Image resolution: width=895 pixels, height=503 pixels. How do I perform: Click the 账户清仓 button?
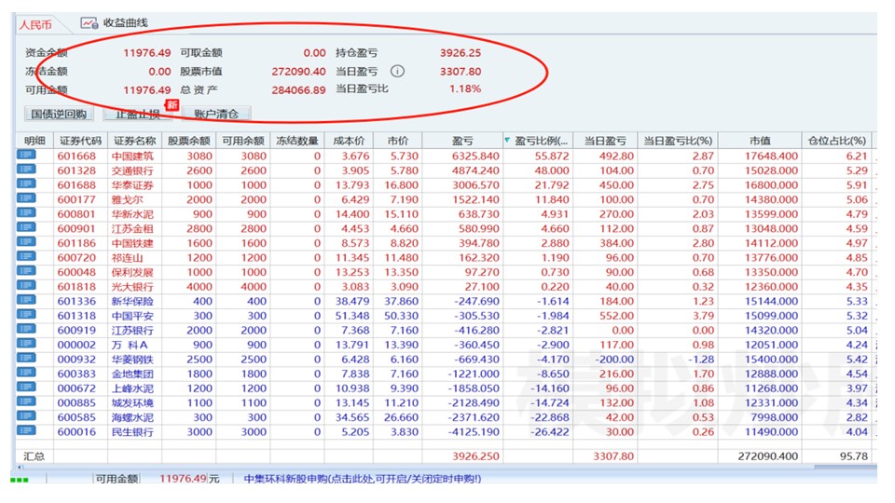click(216, 114)
